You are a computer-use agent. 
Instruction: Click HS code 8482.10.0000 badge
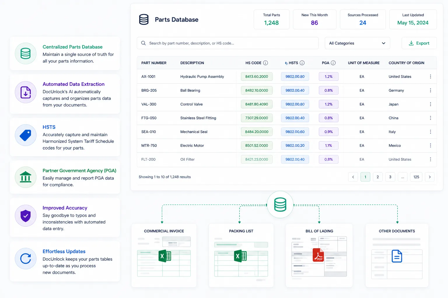point(257,91)
